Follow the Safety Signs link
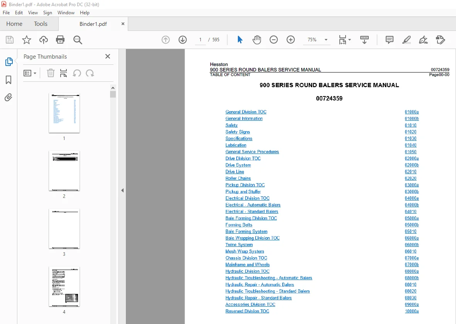Screen dimensions: 456x324 point(237,132)
